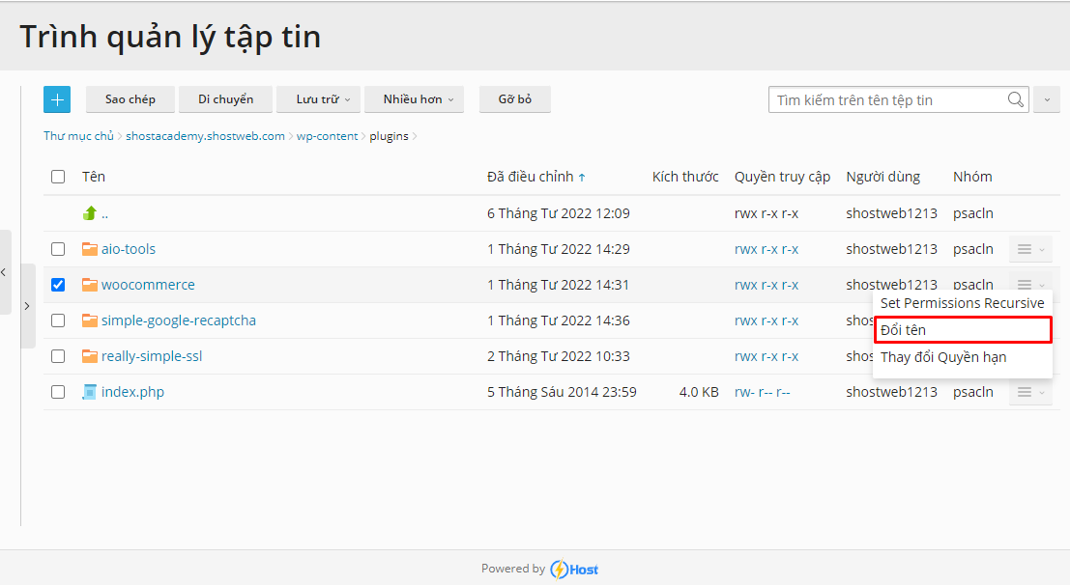
Task: Click the magnifier icon in search box
Action: click(1015, 98)
